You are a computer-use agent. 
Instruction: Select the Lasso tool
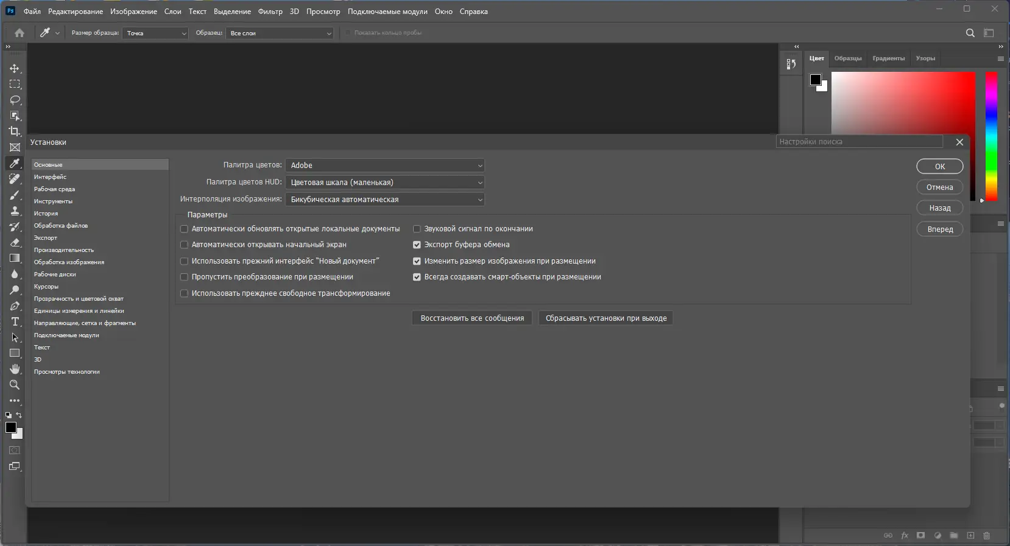[15, 100]
